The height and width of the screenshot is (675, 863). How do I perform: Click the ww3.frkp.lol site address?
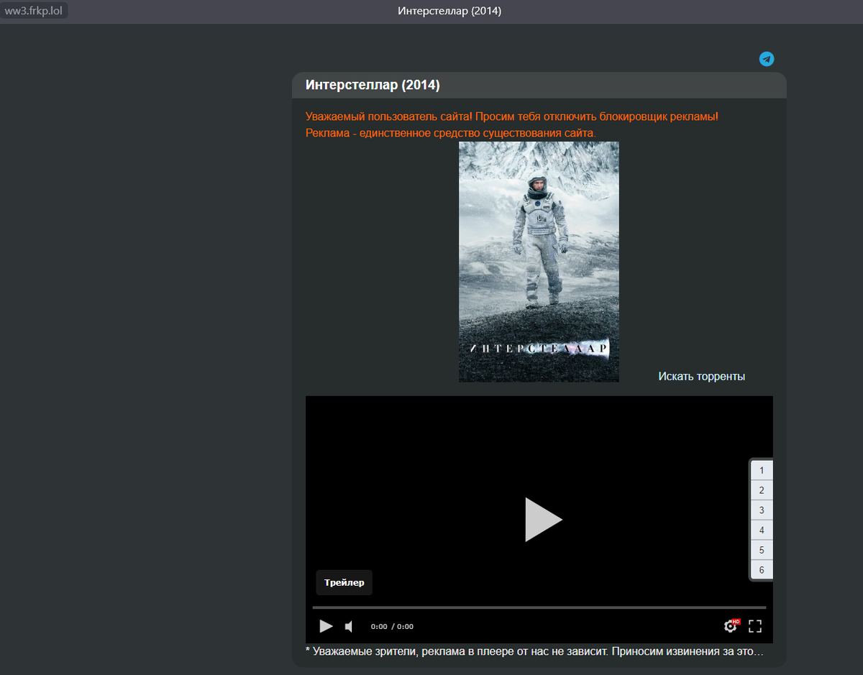(34, 11)
